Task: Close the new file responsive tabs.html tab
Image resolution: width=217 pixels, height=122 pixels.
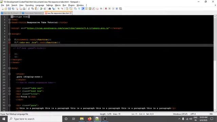Action: click(71, 13)
